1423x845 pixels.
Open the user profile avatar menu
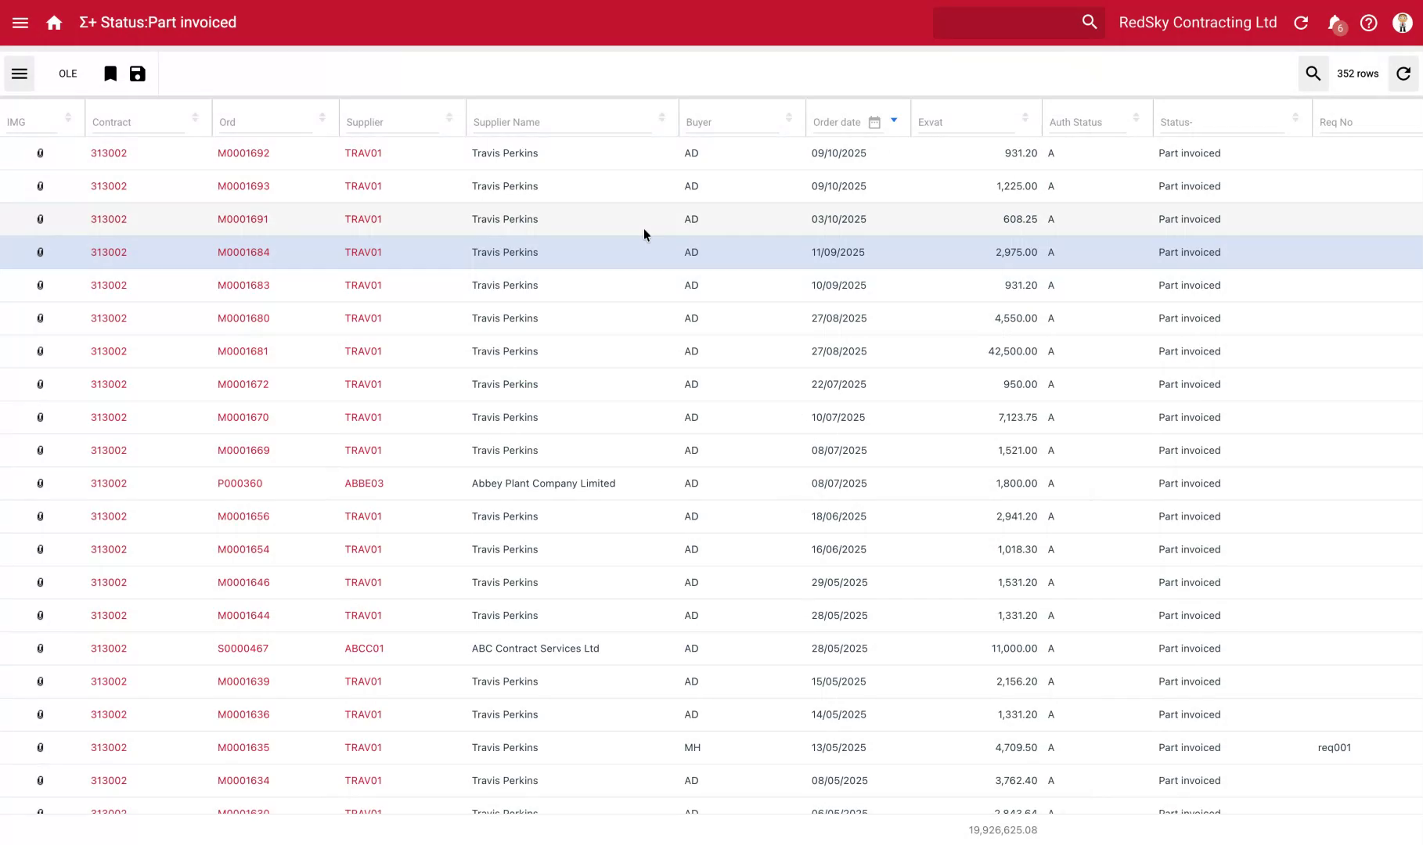point(1401,22)
